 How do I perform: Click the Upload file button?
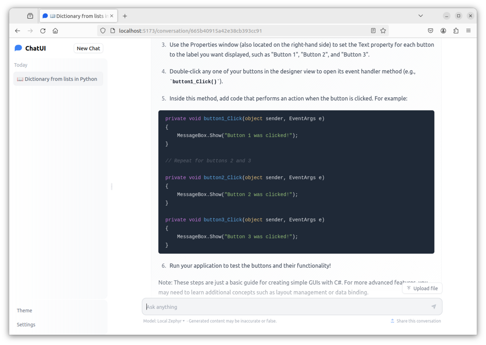[x=422, y=288]
